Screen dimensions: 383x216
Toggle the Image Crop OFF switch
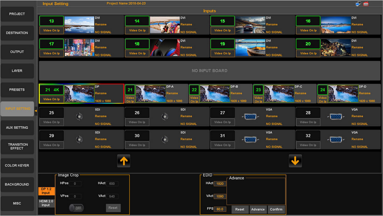pyautogui.click(x=76, y=207)
